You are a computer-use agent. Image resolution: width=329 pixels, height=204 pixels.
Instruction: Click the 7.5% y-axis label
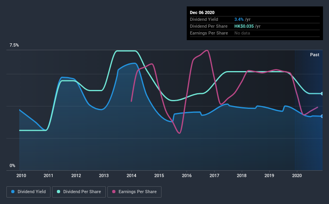(x=14, y=45)
